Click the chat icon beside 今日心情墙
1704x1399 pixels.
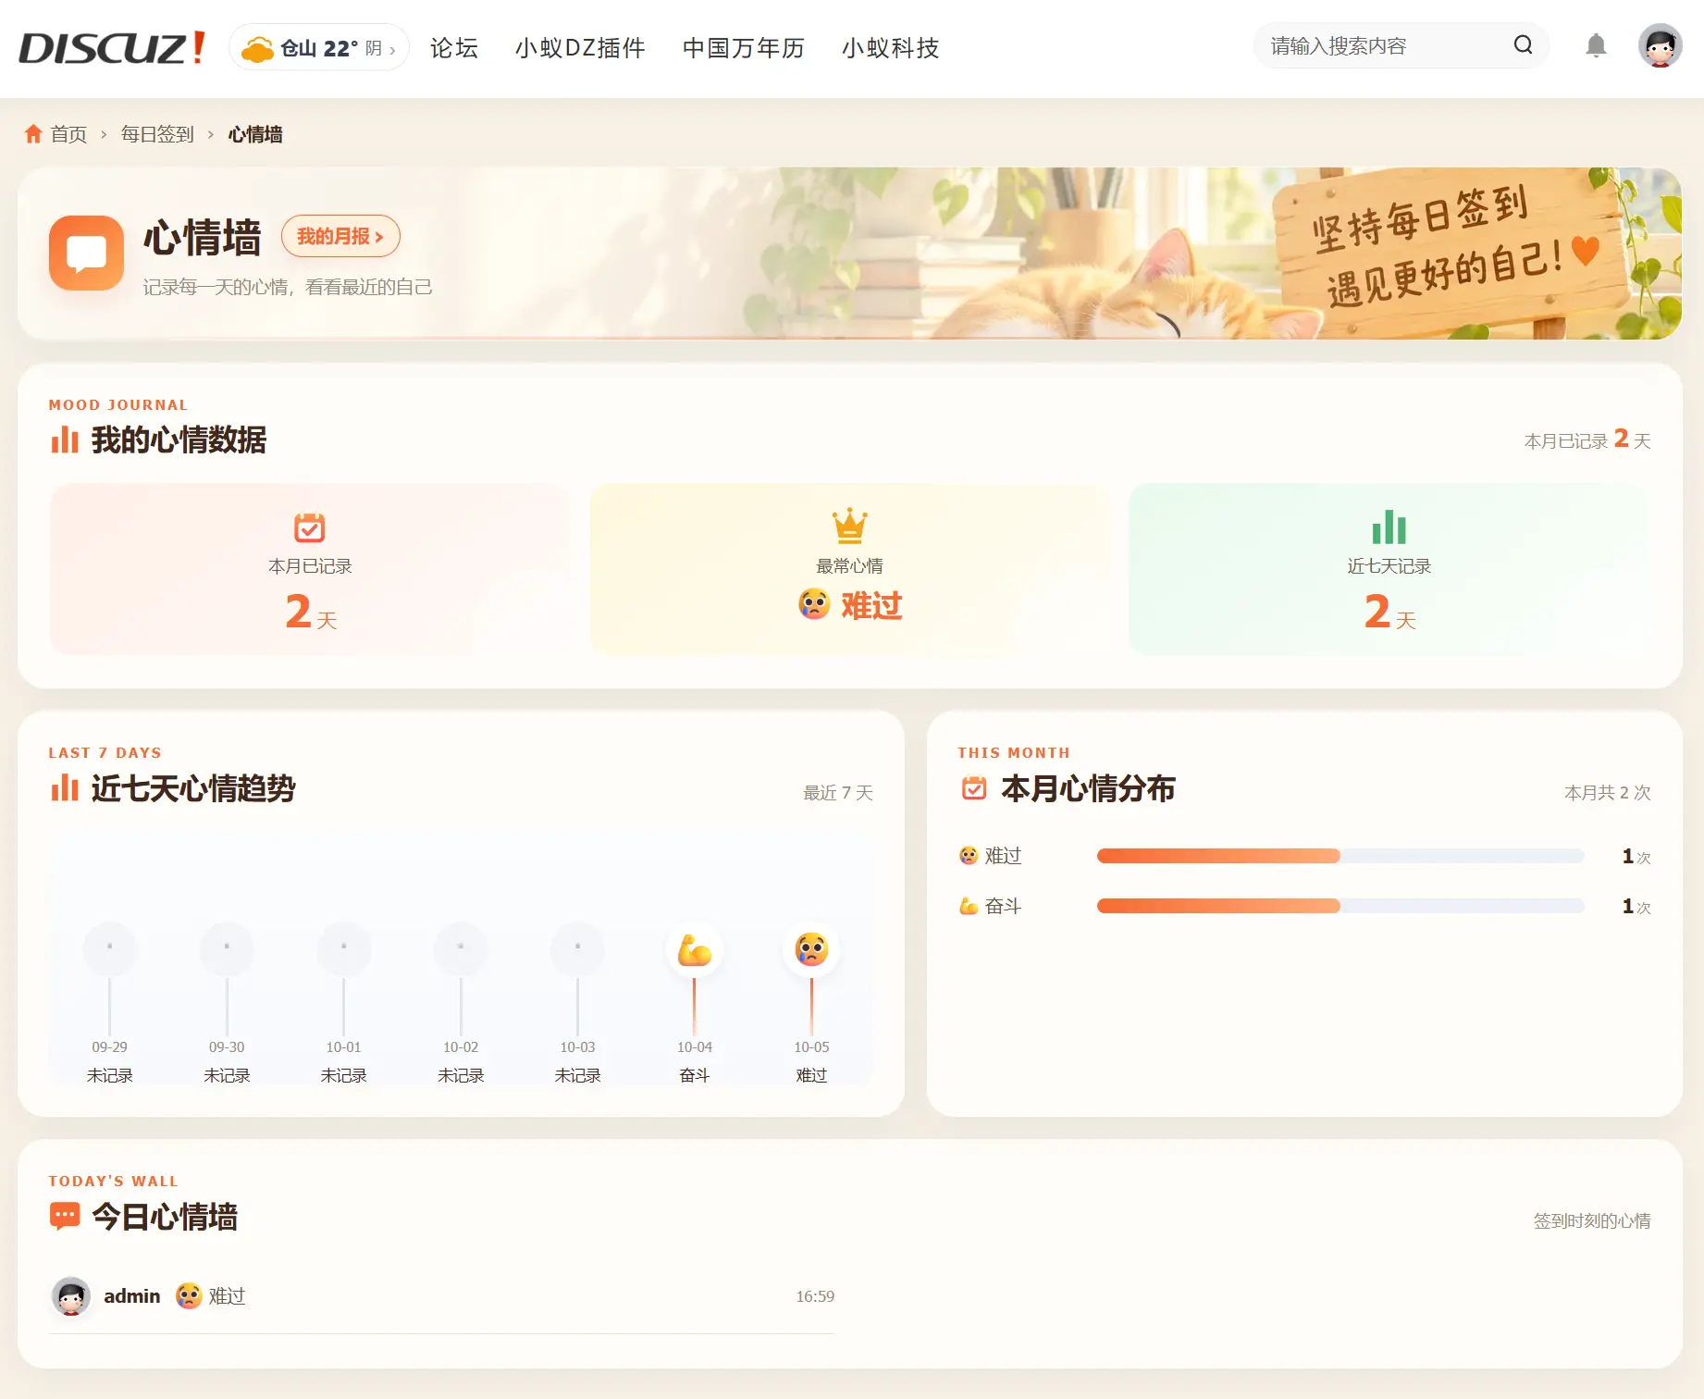click(x=65, y=1217)
